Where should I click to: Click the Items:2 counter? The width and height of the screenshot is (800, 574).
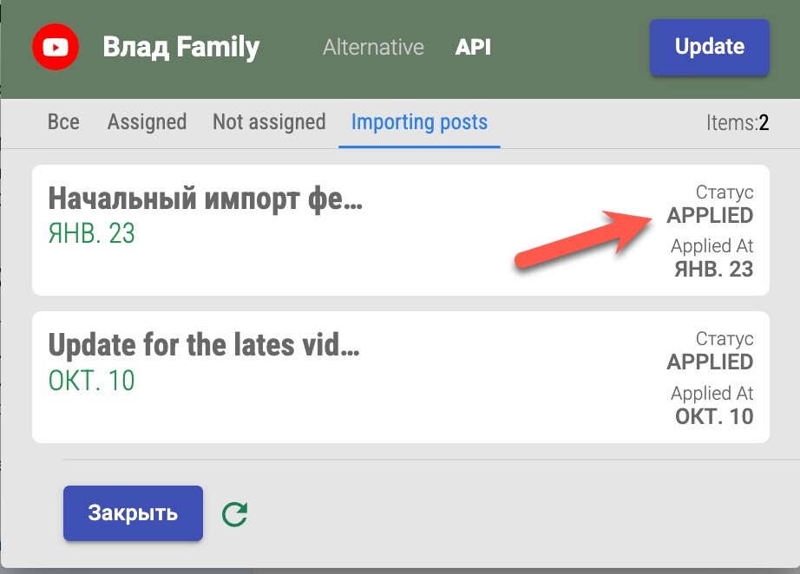(x=737, y=123)
